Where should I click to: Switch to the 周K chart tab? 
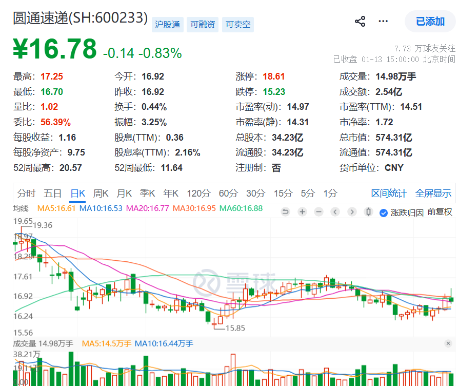101,194
